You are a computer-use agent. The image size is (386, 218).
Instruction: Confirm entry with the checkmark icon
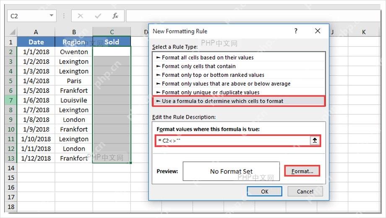coord(98,16)
